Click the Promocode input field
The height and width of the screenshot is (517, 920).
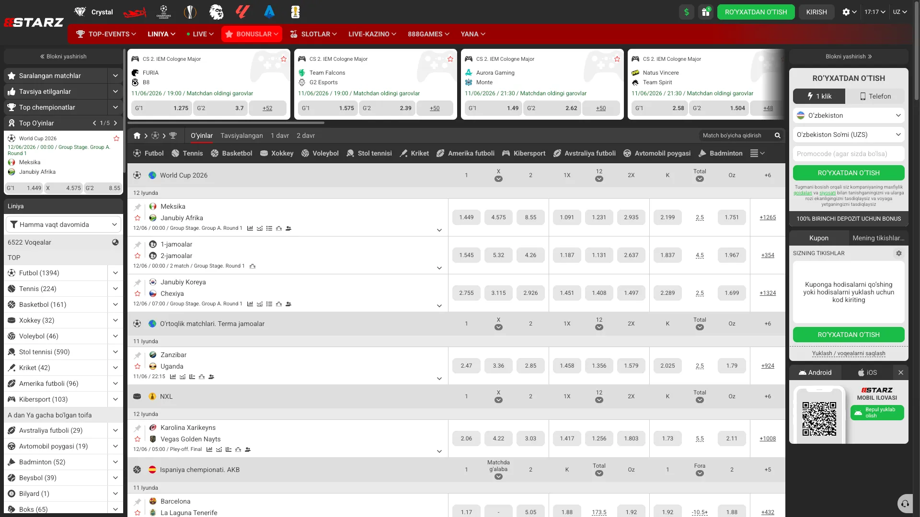click(x=849, y=154)
